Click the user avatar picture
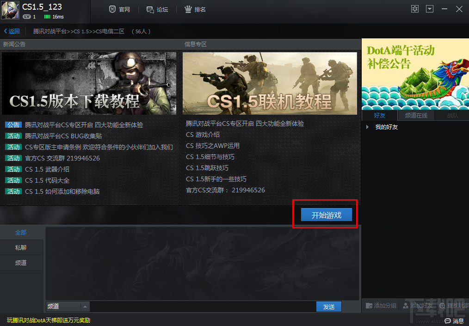The height and width of the screenshot is (326, 469). [10, 10]
